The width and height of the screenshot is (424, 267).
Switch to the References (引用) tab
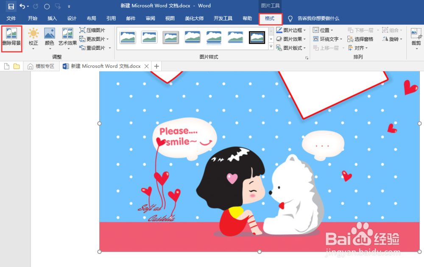click(111, 18)
